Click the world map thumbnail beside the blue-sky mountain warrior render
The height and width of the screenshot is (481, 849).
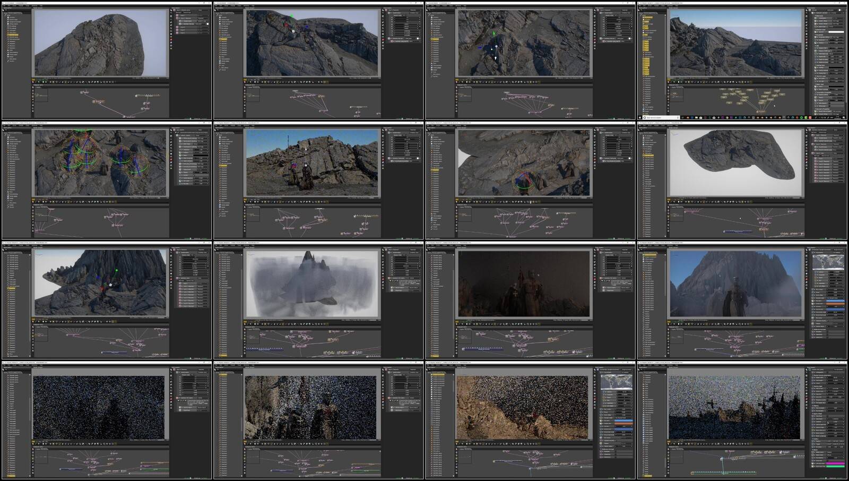point(828,261)
